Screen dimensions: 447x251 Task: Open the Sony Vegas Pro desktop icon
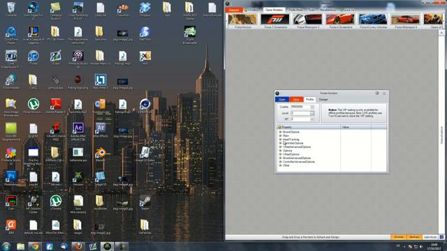(x=33, y=11)
